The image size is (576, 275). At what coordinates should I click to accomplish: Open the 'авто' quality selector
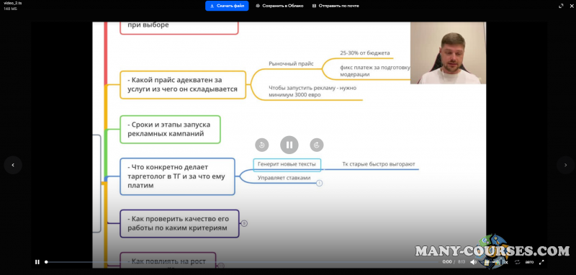click(x=529, y=262)
